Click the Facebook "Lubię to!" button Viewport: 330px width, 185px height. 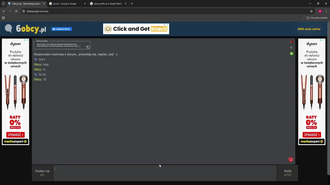pos(62,29)
